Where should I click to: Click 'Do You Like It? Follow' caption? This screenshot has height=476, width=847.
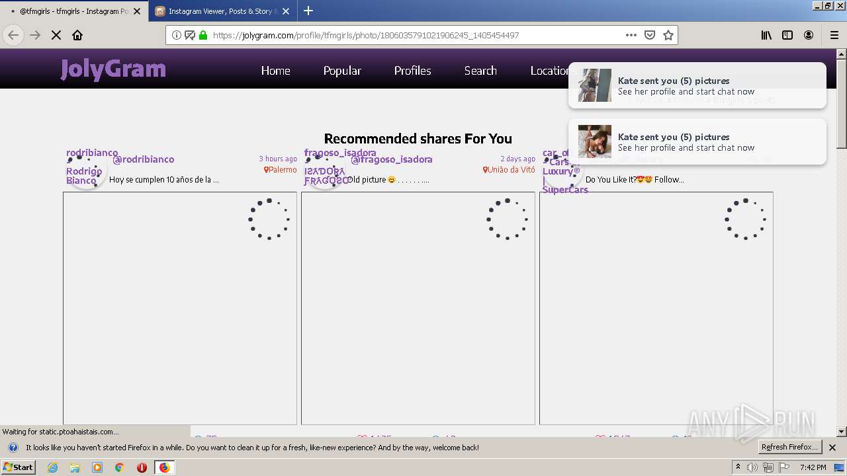pos(635,179)
